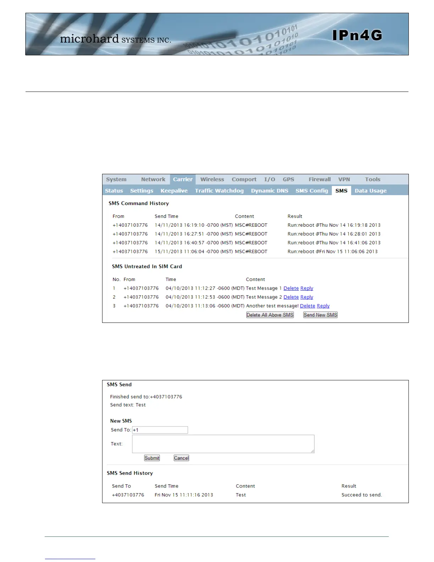Image resolution: width=434 pixels, height=562 pixels.
Task: Go to the Status submenu
Action: pyautogui.click(x=114, y=191)
